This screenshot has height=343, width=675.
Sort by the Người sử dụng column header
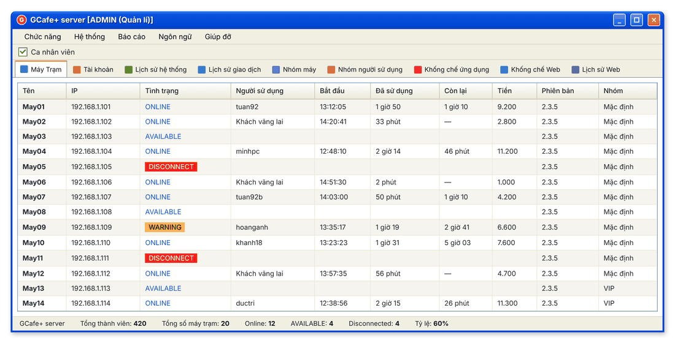(272, 91)
